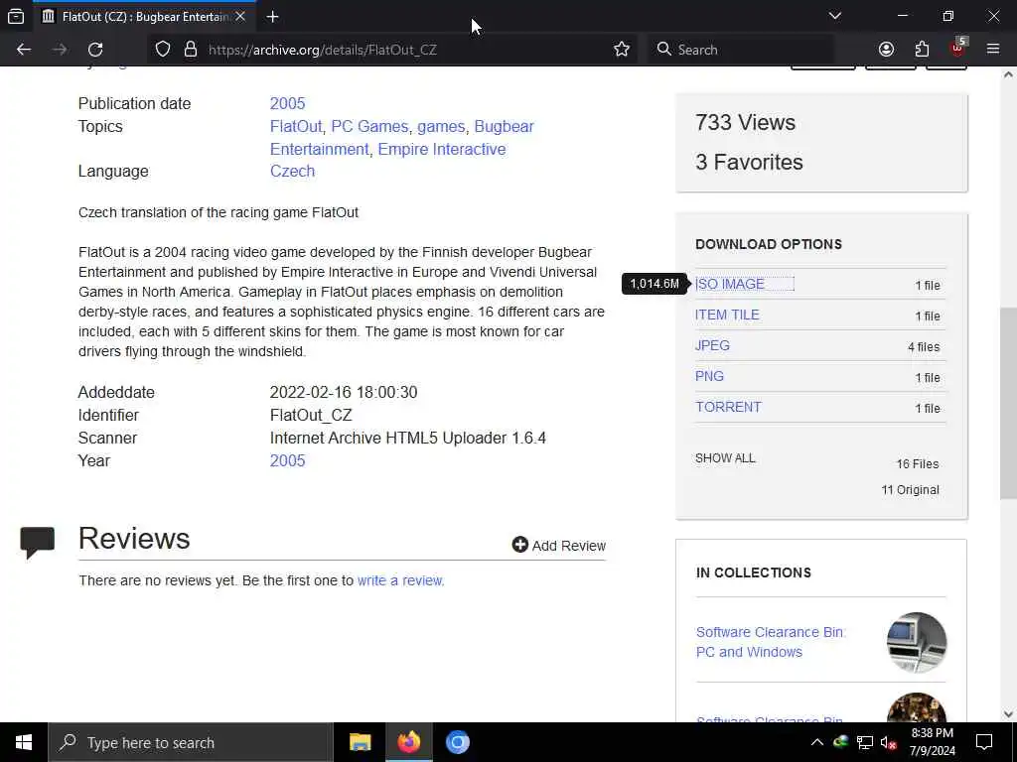
Task: Open the extensions puzzle icon
Action: pos(922,50)
